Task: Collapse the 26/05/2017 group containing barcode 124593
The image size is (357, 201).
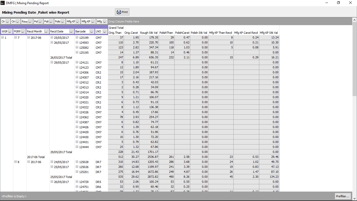Action: point(52,42)
